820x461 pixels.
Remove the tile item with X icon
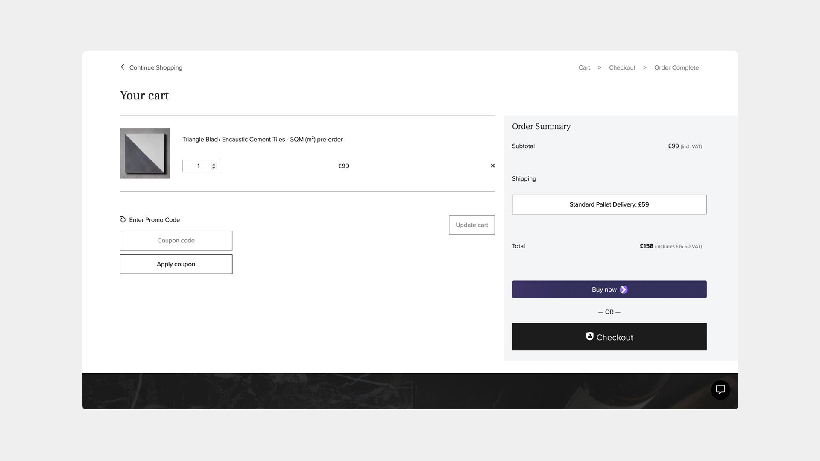(x=492, y=166)
